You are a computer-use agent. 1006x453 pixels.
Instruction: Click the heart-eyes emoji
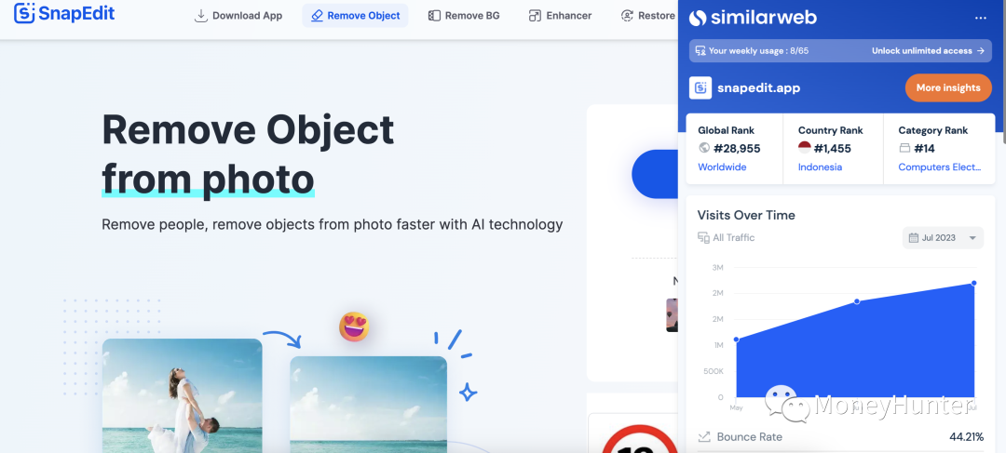point(354,326)
